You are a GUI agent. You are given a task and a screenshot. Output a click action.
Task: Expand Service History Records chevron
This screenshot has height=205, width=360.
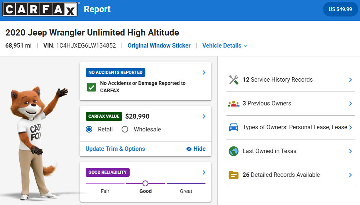(350, 80)
